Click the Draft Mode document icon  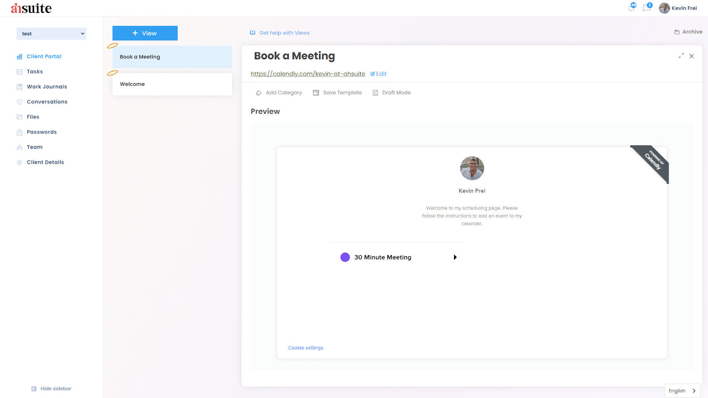click(x=375, y=93)
